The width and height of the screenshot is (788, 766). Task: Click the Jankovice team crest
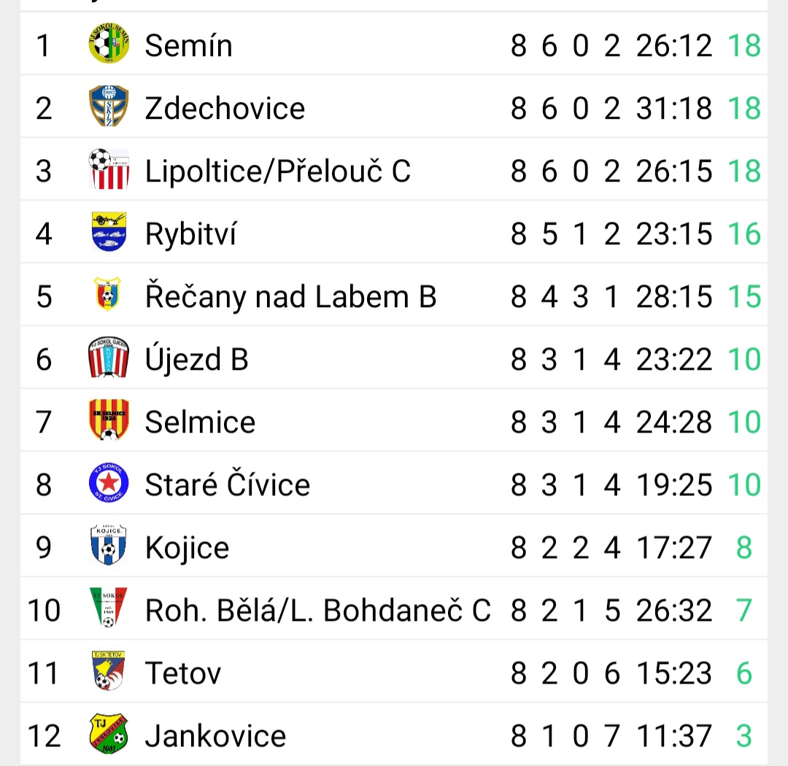pos(109,735)
